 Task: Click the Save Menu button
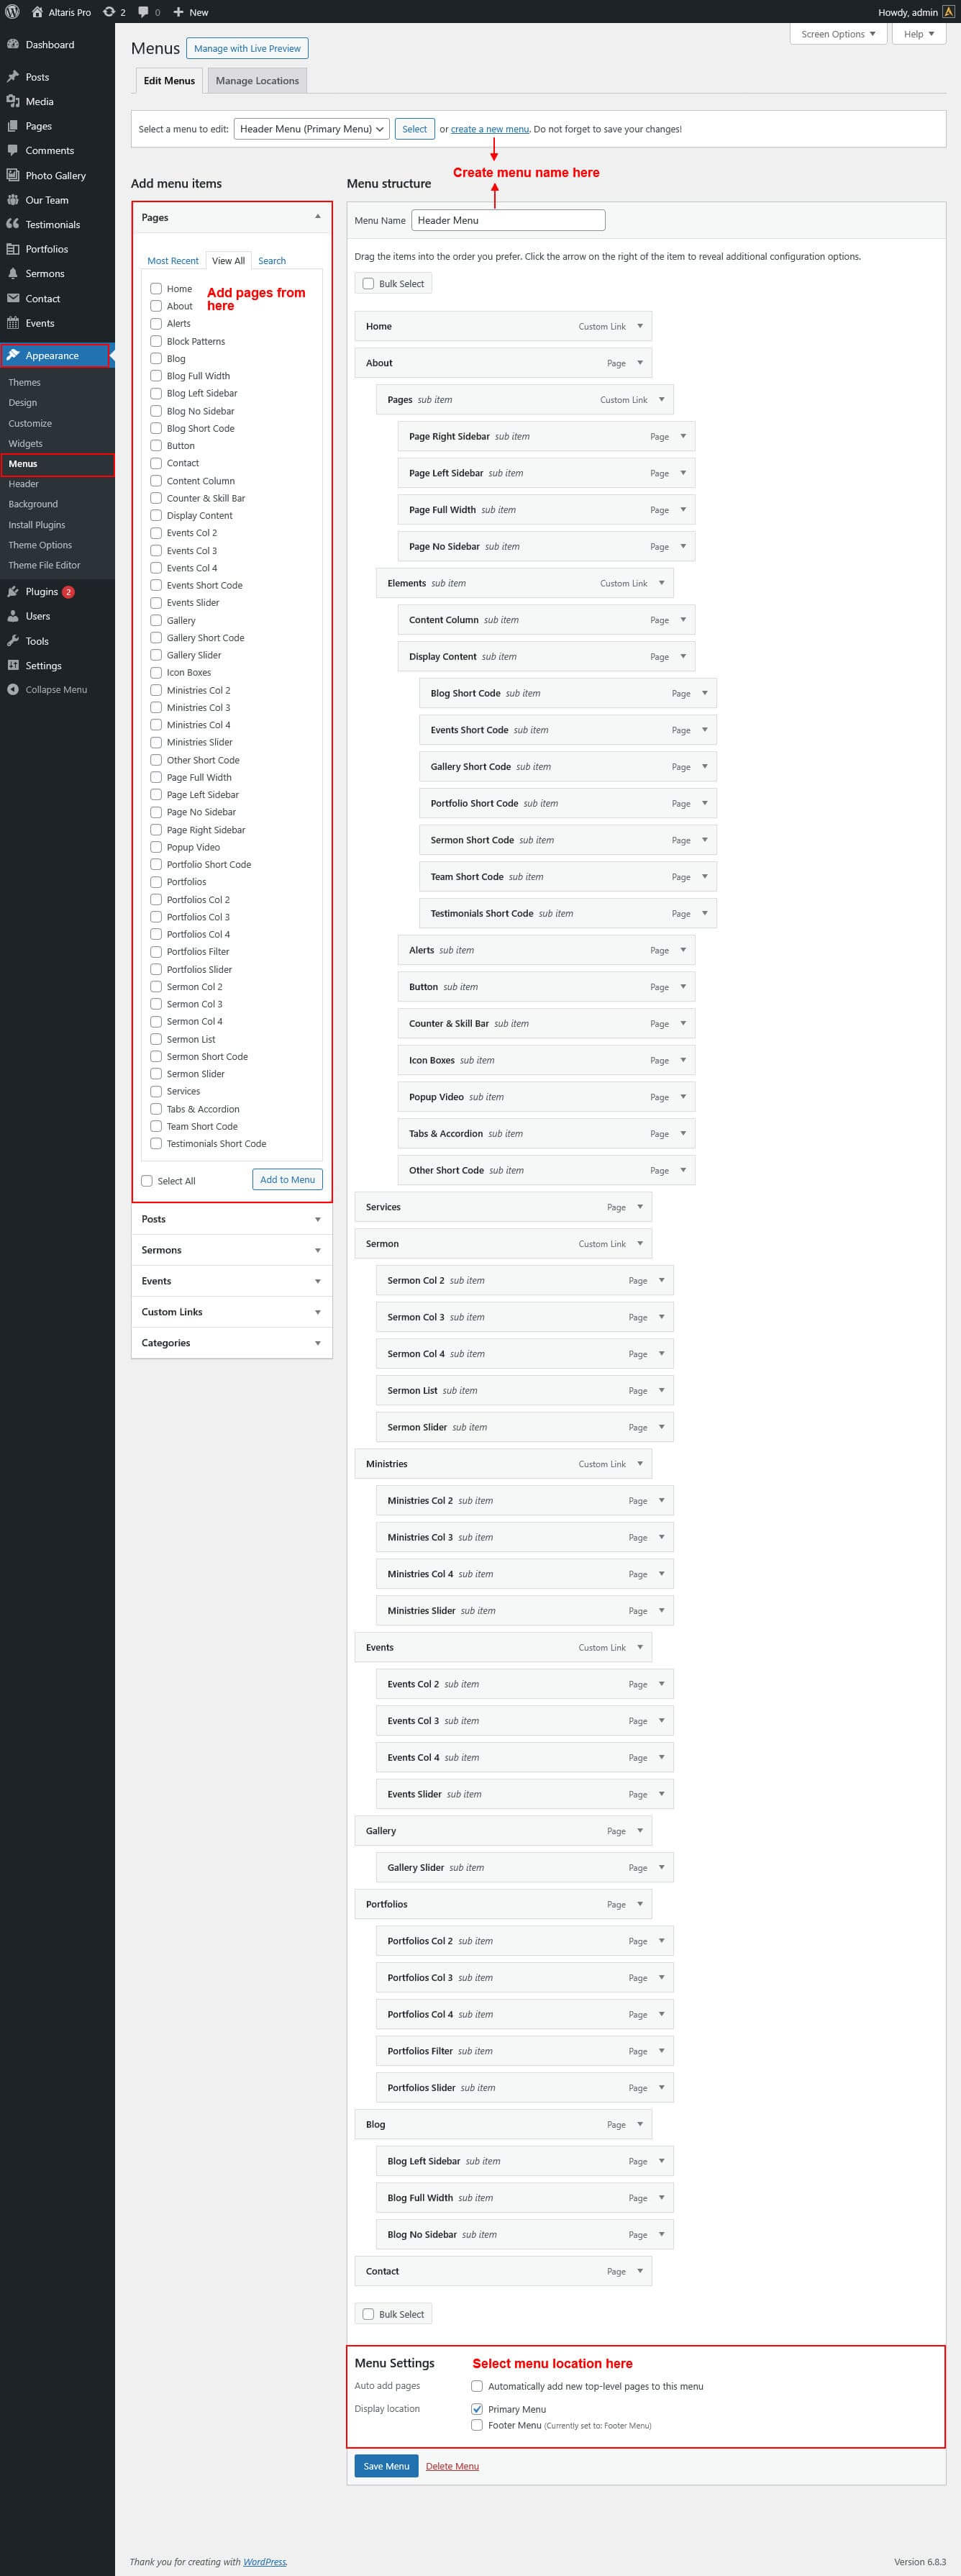[x=386, y=2465]
